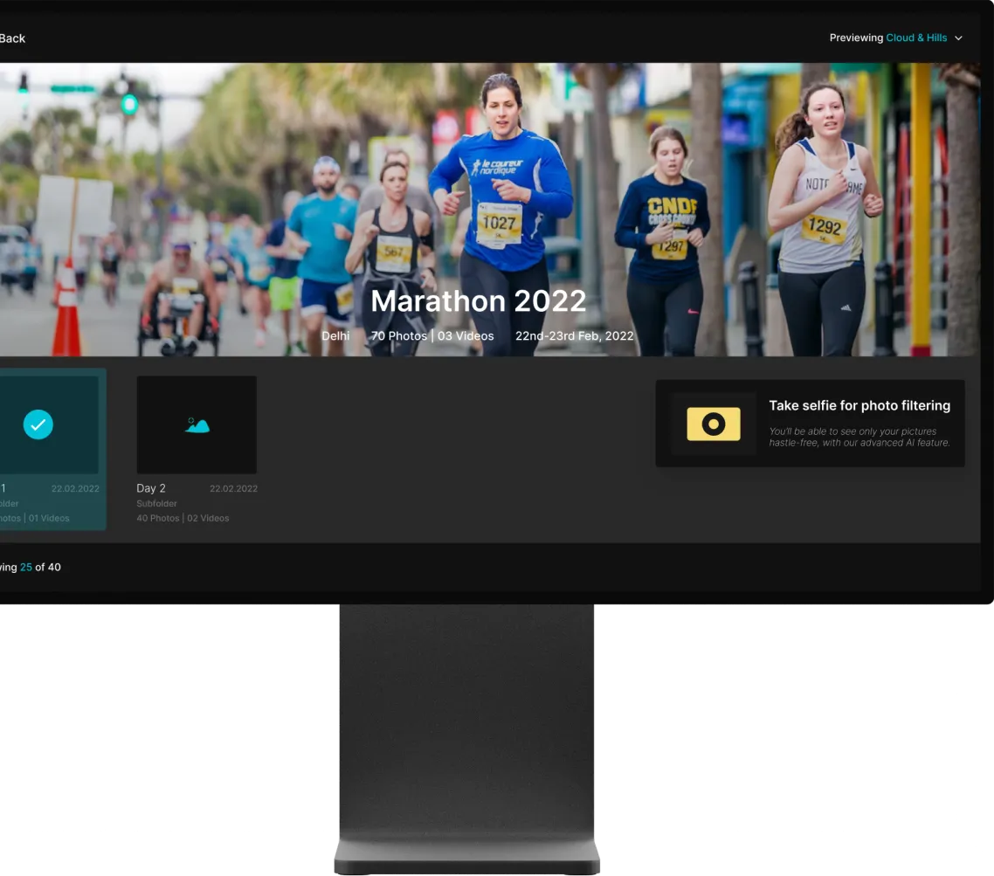Image resolution: width=994 pixels, height=876 pixels.
Task: Click the yellow camera selfie icon
Action: click(x=714, y=424)
